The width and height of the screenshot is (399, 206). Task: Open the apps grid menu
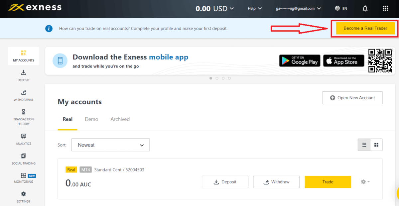(386, 9)
